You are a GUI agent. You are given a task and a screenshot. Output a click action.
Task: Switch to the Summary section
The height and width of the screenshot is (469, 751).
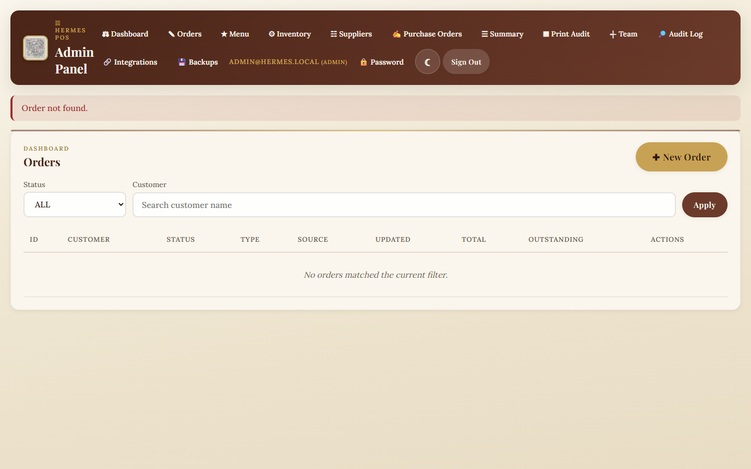coord(502,33)
